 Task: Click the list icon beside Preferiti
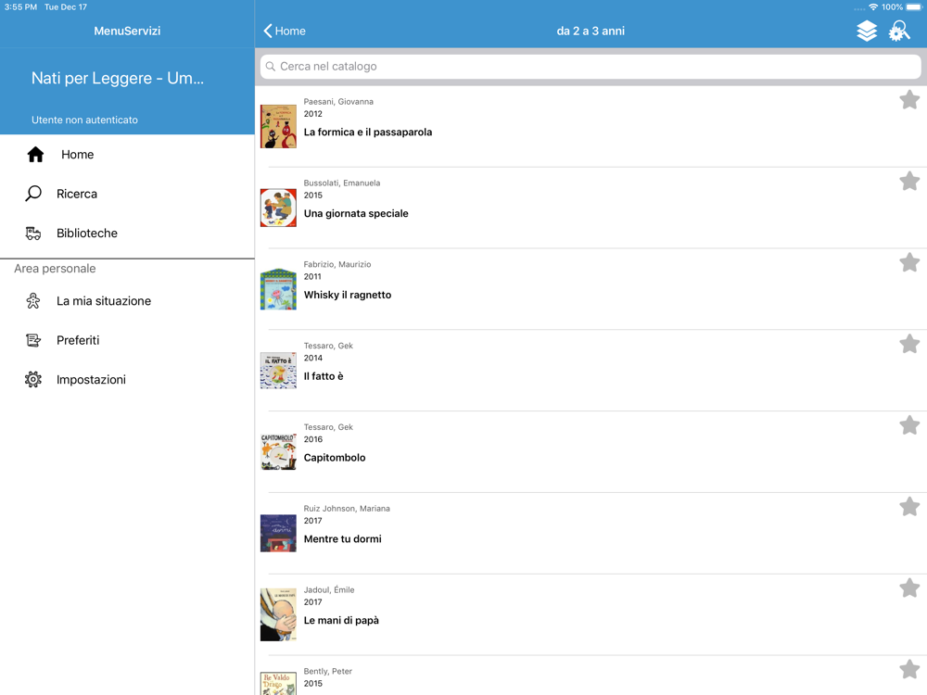33,340
